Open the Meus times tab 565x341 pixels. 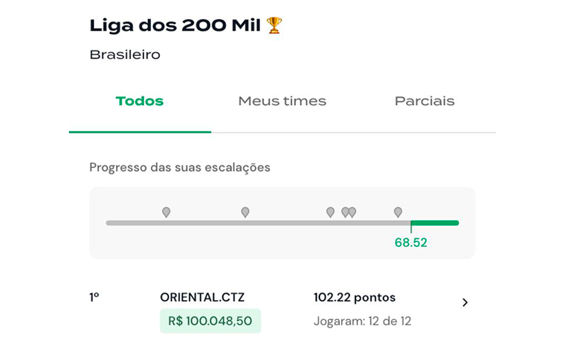[282, 101]
